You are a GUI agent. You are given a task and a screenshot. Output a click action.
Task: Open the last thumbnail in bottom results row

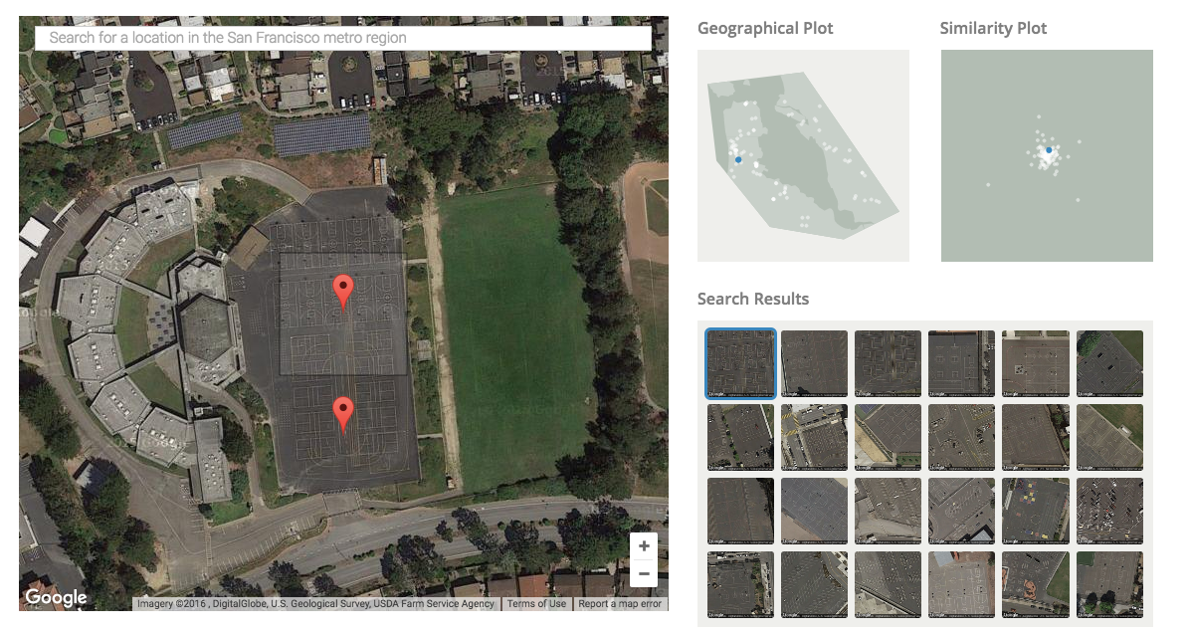pos(1109,584)
